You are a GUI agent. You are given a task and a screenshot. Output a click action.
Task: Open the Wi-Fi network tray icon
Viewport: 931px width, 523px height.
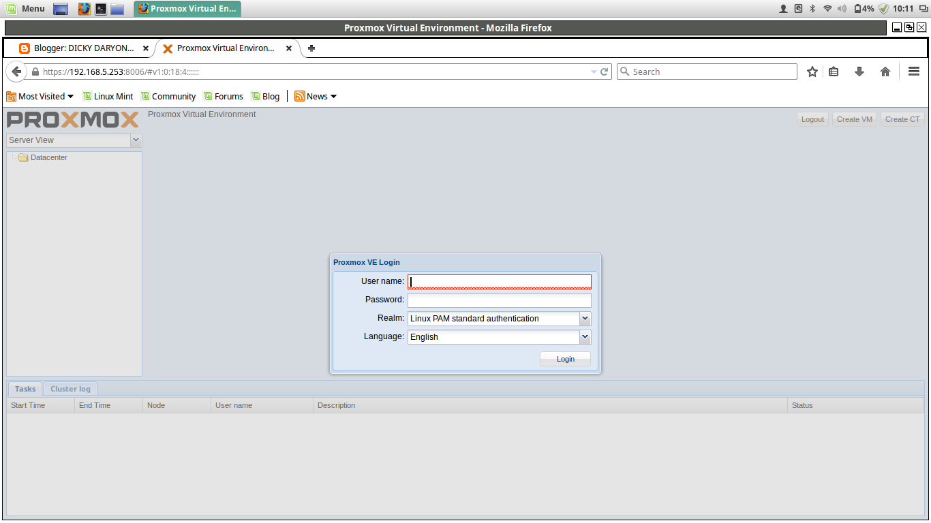coord(826,9)
